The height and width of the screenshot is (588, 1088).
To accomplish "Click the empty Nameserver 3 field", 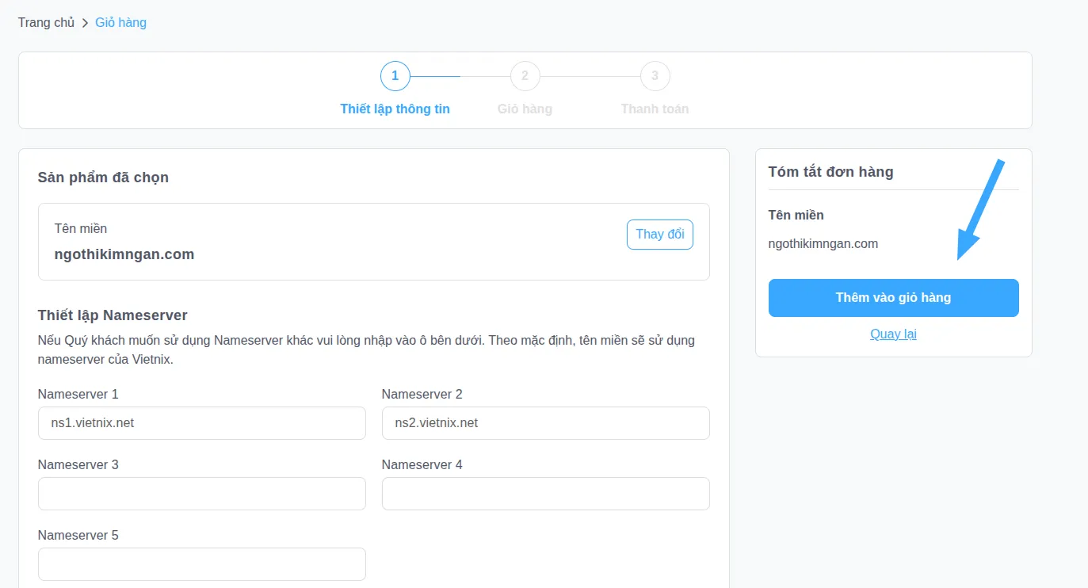I will pos(201,494).
